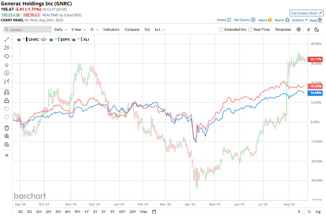326x217 pixels.
Task: Open Alerts exclamation icon
Action: click(270, 20)
